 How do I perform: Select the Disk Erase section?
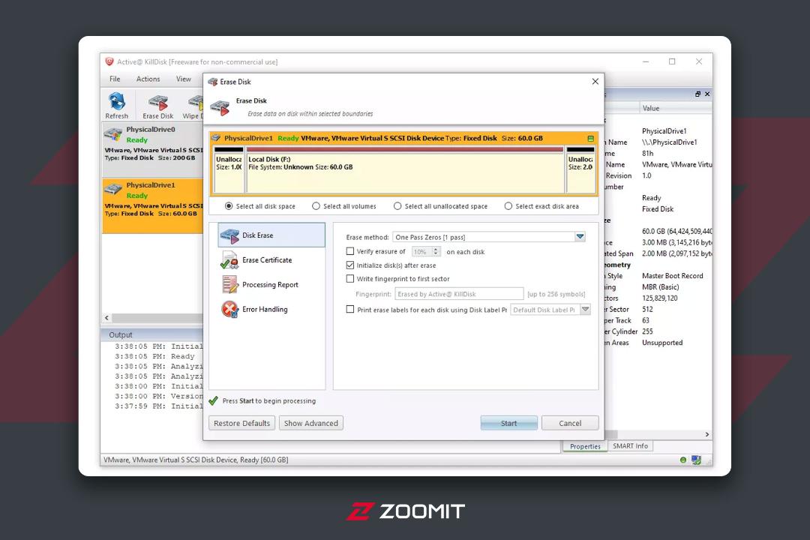tap(271, 235)
